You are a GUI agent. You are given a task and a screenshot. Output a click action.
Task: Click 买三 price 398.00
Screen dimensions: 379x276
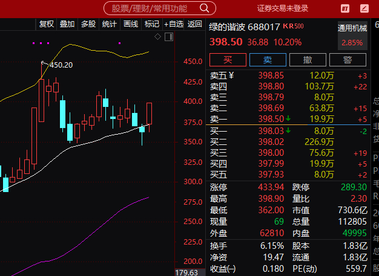pyautogui.click(x=271, y=153)
